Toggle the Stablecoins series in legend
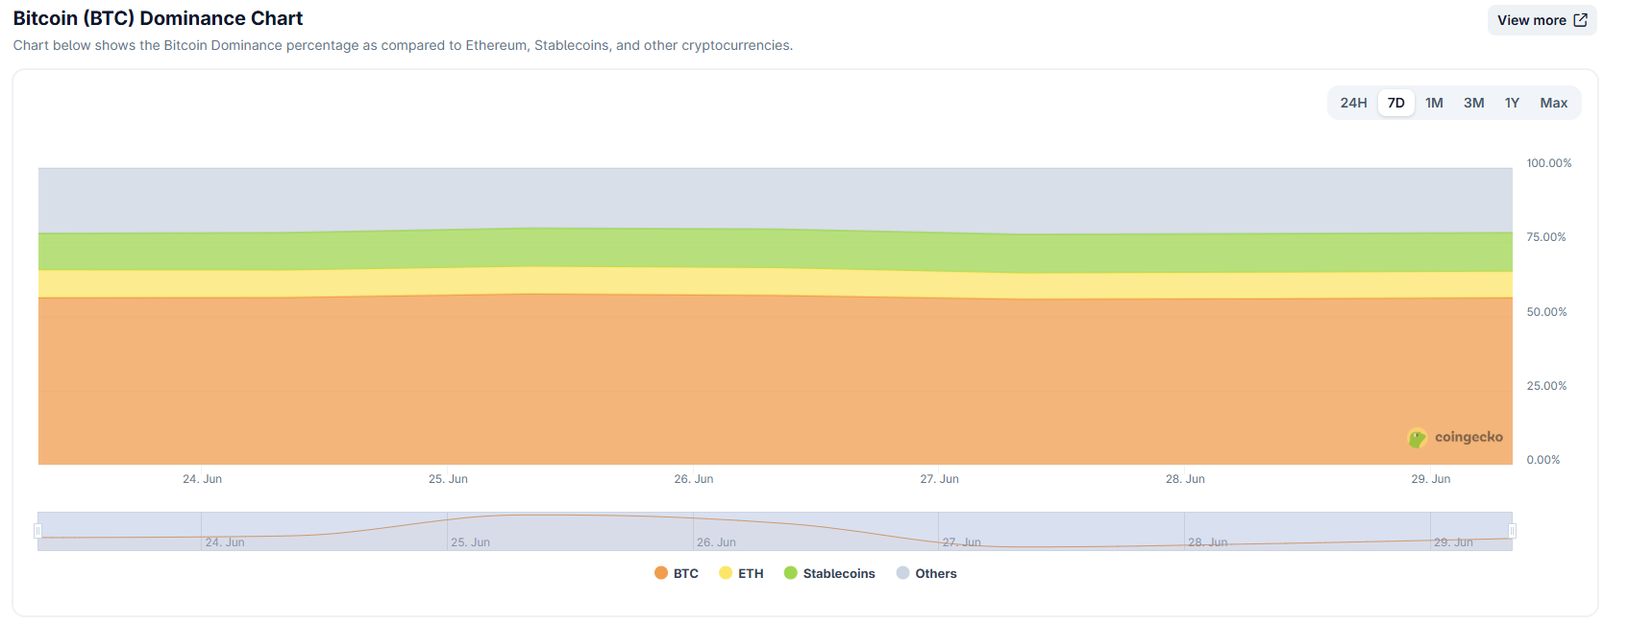The height and width of the screenshot is (625, 1629). 829,573
